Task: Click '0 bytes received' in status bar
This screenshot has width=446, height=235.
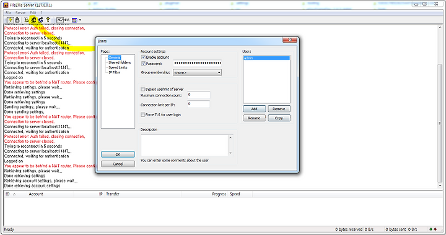Action: pos(349,229)
